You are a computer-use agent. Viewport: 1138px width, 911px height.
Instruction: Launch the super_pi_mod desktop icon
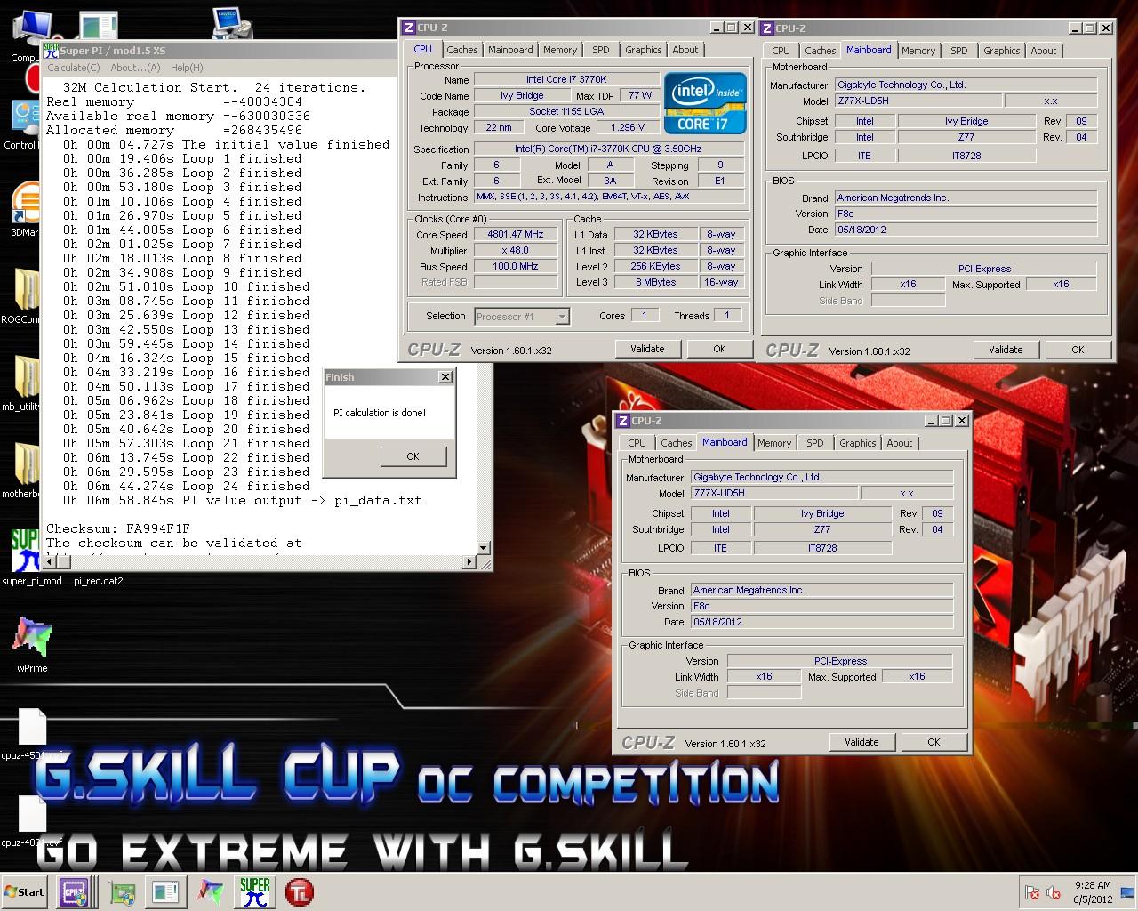tap(27, 558)
